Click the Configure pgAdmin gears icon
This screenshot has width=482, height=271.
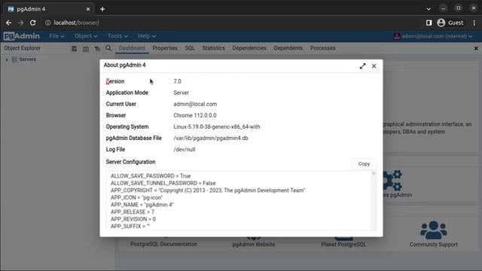(x=392, y=181)
